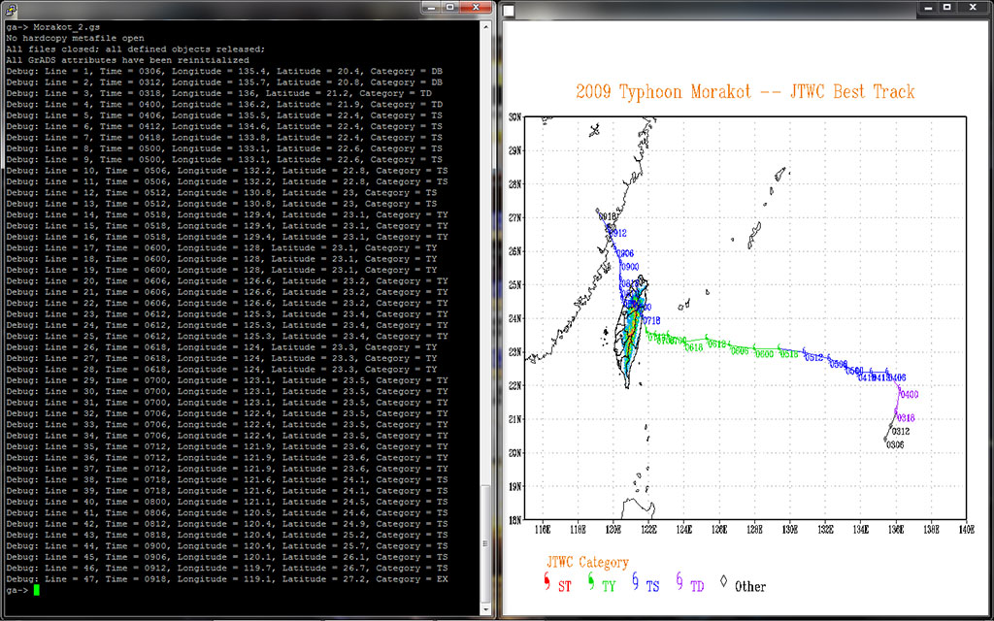
Task: Click the 'JTWC Category' legend heading
Action: 587,563
